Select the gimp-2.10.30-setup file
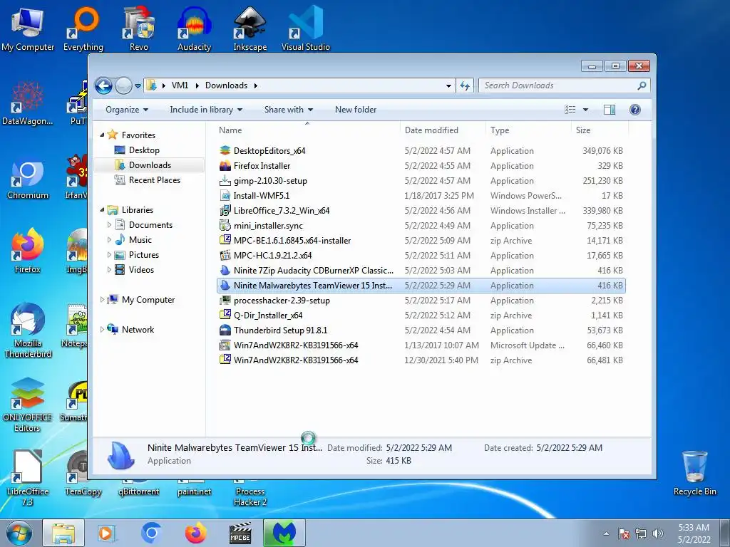Screen dimensions: 730x547 (x=421, y=180)
